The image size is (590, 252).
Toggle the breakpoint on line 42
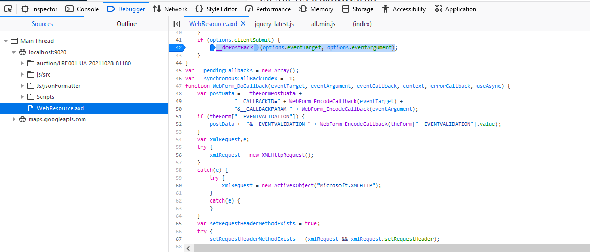click(x=177, y=47)
